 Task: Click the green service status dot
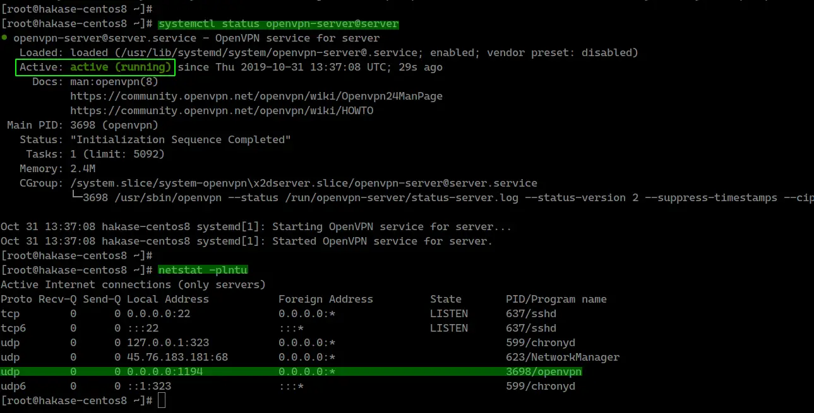(x=4, y=38)
